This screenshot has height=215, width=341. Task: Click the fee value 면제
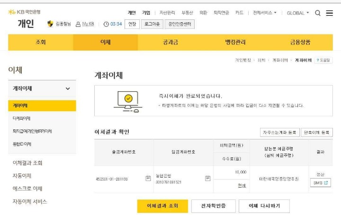coord(242,186)
